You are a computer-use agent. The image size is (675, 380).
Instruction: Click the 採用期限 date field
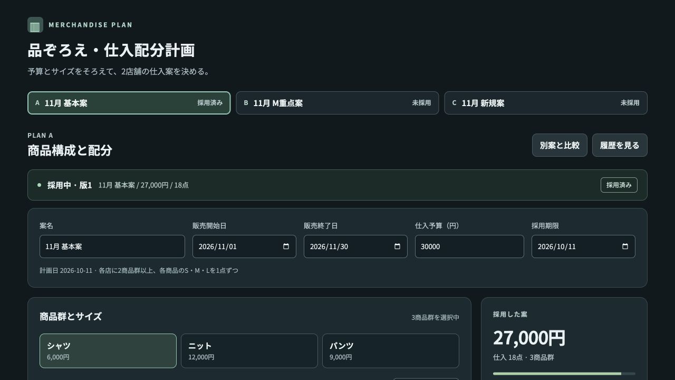click(583, 246)
